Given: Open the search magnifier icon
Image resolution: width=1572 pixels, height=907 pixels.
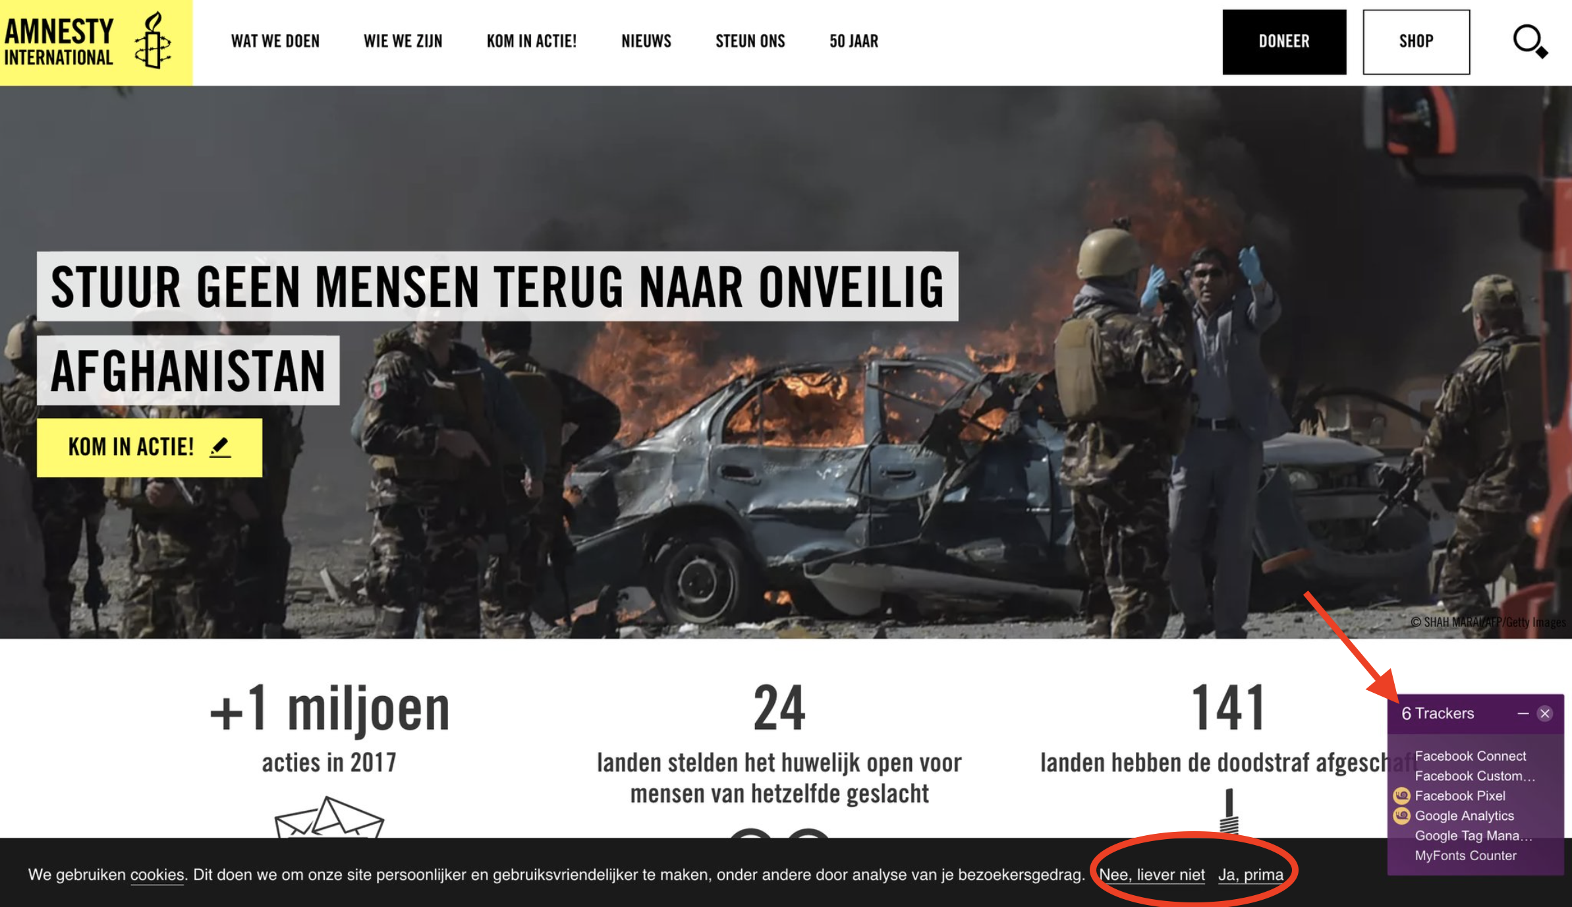Looking at the screenshot, I should (1530, 42).
